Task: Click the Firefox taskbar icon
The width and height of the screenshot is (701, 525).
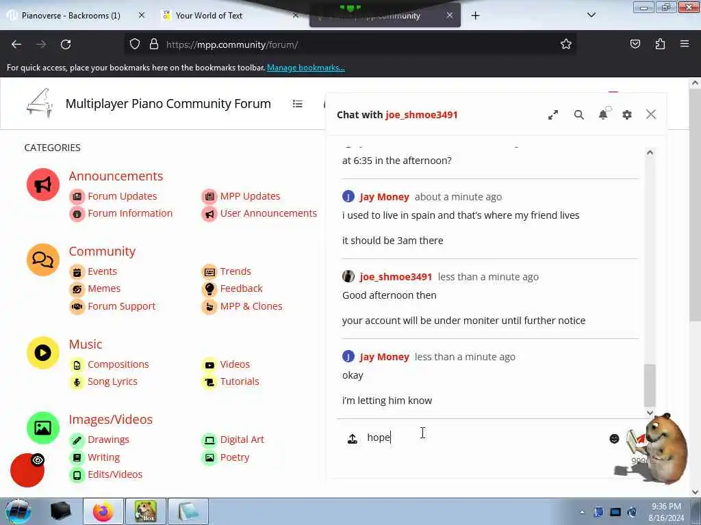Action: click(x=103, y=511)
